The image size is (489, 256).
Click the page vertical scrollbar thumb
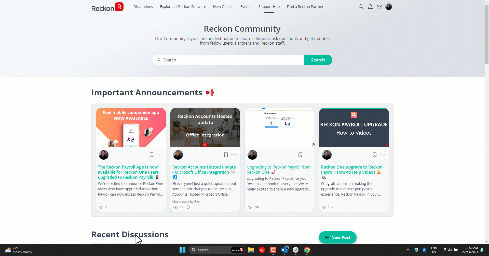coord(487,34)
